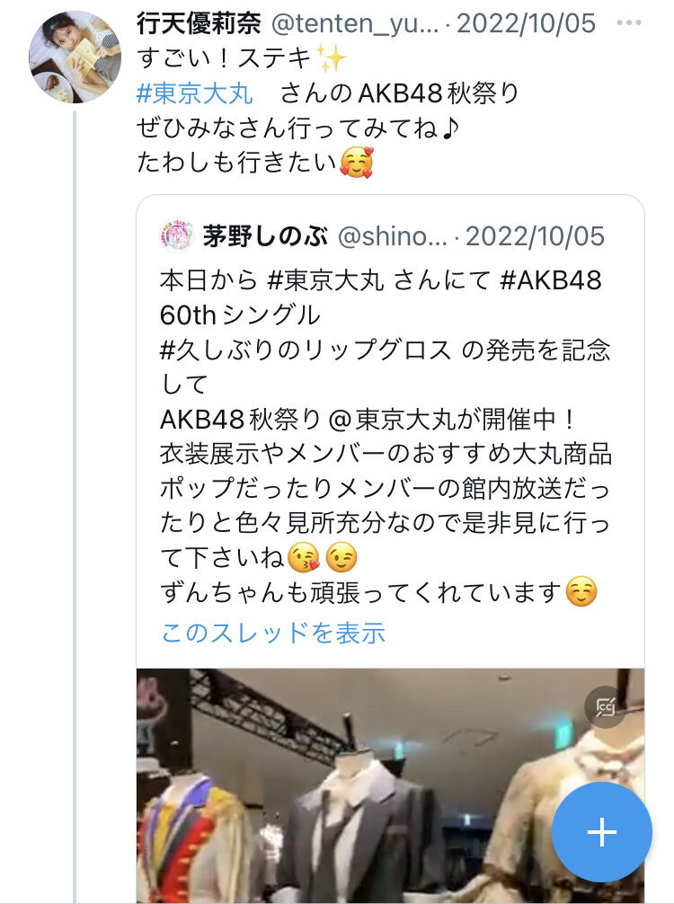Open the display name 行天優莉奈
This screenshot has width=674, height=904.
199,23
